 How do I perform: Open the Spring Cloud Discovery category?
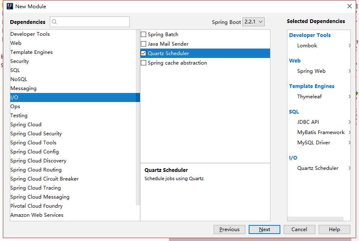[73, 161]
